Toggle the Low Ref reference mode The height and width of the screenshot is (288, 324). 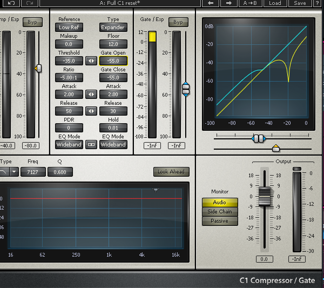coord(69,28)
